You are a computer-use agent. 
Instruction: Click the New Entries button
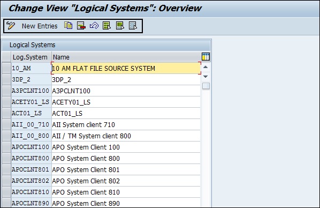40,26
